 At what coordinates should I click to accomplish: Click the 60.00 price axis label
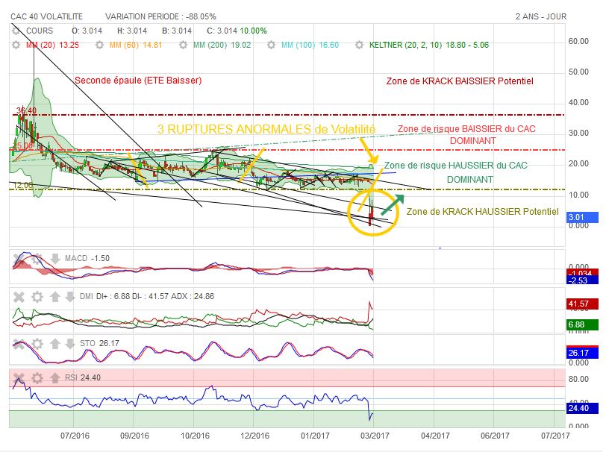[578, 41]
